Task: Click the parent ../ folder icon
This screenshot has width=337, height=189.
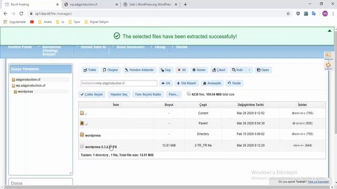Action: coord(82,123)
